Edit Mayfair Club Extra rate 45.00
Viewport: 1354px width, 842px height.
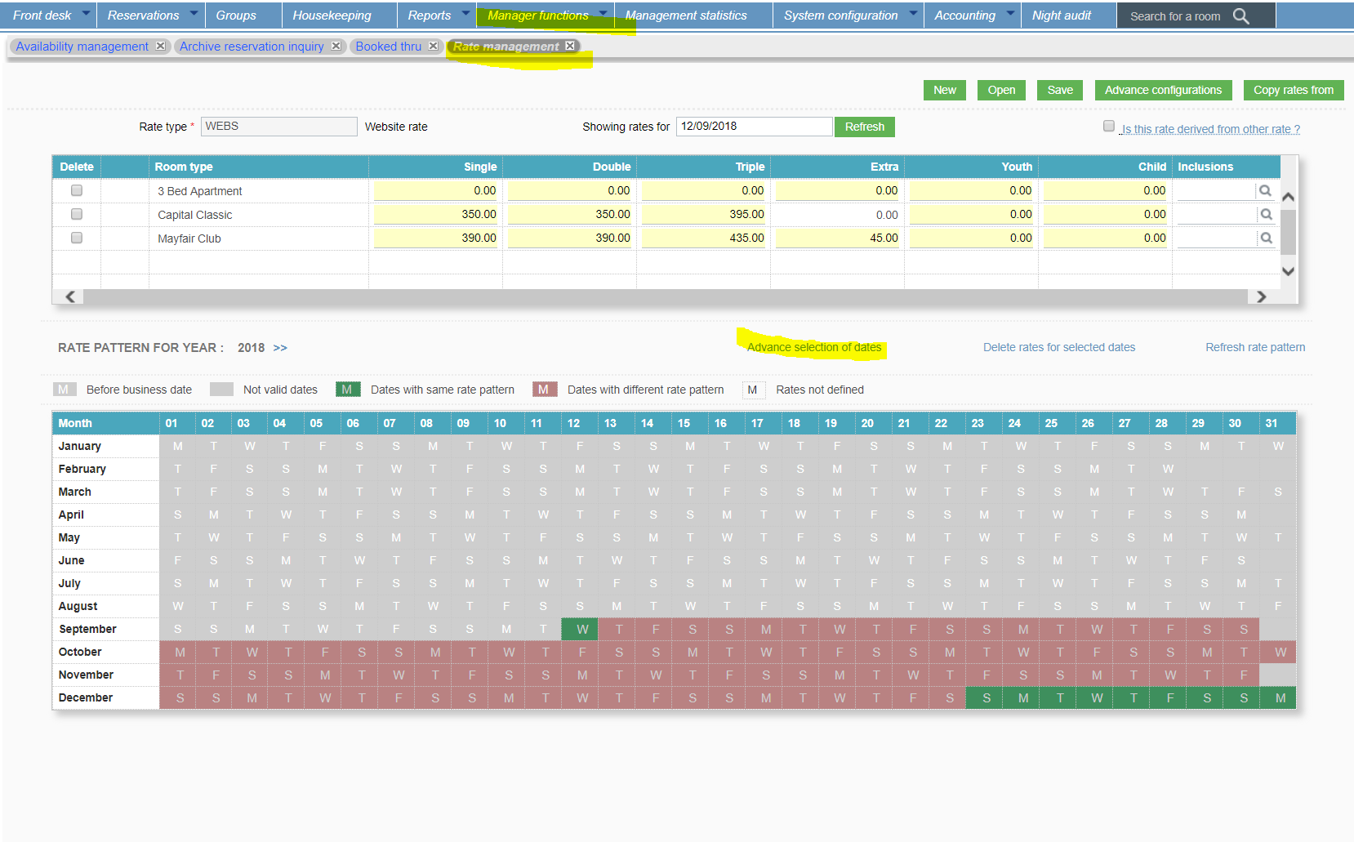(838, 238)
